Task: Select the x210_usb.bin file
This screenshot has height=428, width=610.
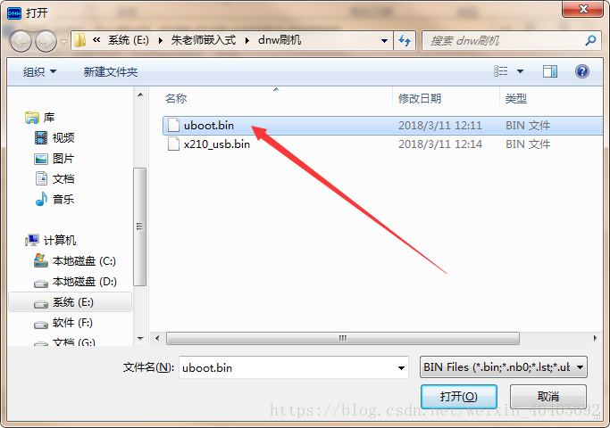Action: coord(217,144)
